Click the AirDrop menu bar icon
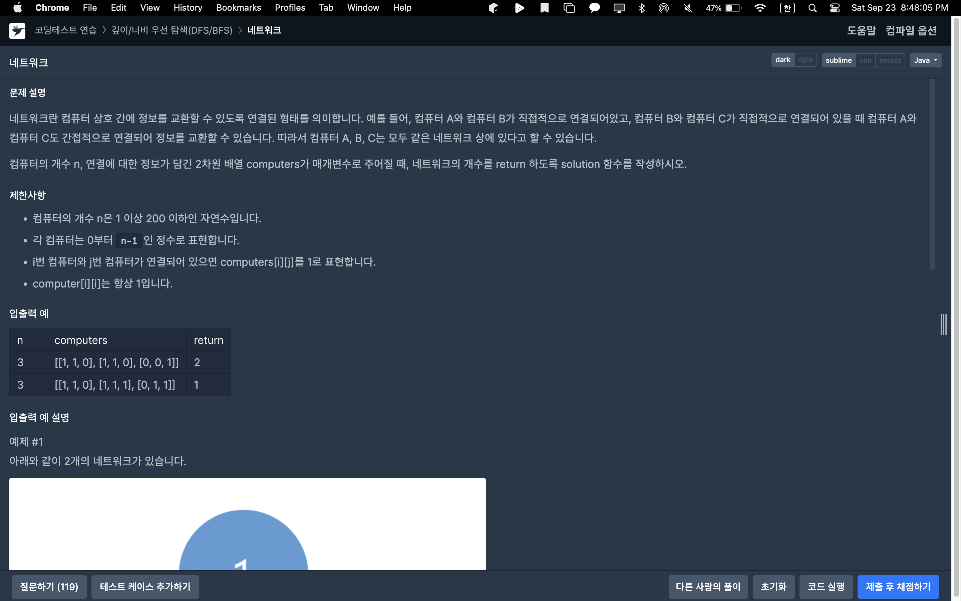This screenshot has height=601, width=961. pyautogui.click(x=664, y=8)
